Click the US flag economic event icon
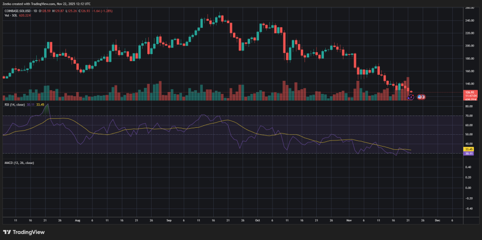This screenshot has height=240, width=482. (421, 97)
